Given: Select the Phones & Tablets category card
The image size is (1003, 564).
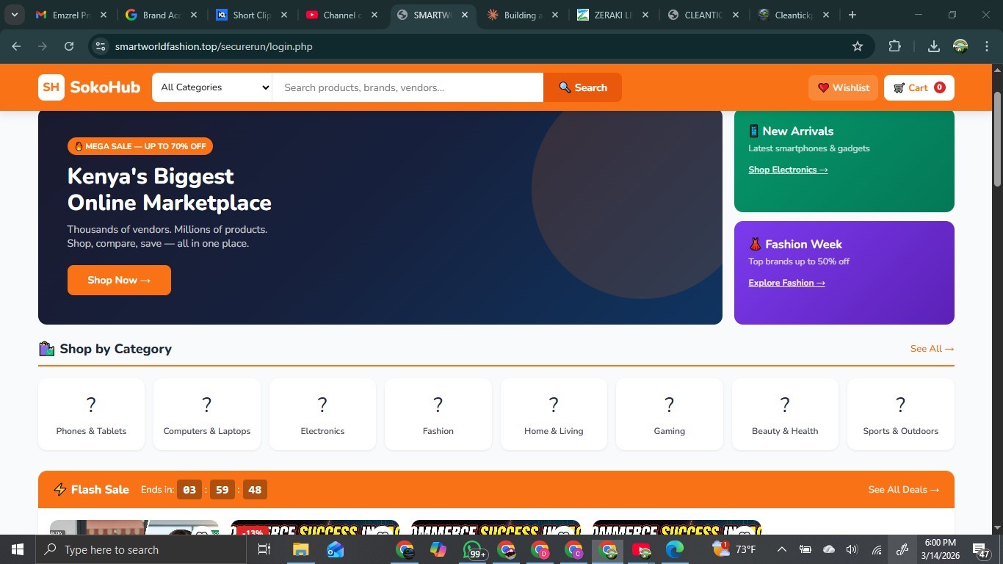Looking at the screenshot, I should (91, 414).
